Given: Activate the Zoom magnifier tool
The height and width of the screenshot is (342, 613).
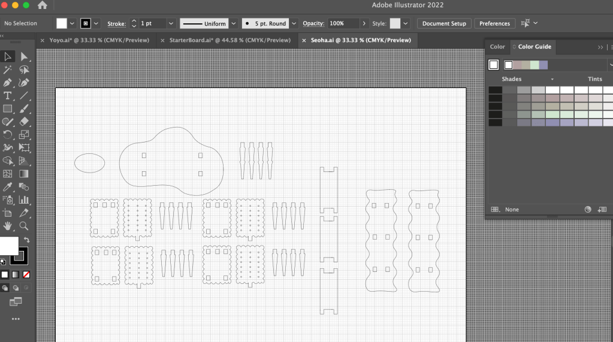Looking at the screenshot, I should click(x=24, y=226).
